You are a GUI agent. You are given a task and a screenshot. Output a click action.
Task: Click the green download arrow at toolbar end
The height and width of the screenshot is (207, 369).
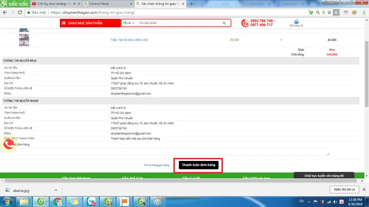(x=364, y=12)
